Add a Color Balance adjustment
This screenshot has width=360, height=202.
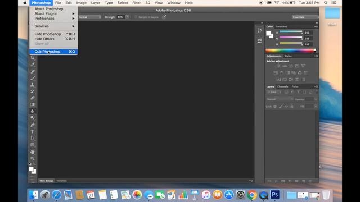click(281, 72)
